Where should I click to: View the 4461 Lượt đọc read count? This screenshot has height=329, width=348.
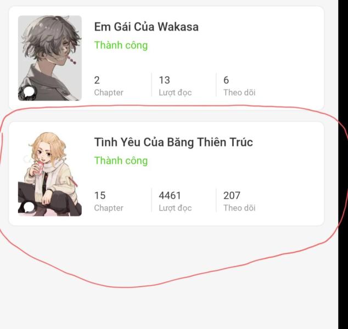[170, 196]
